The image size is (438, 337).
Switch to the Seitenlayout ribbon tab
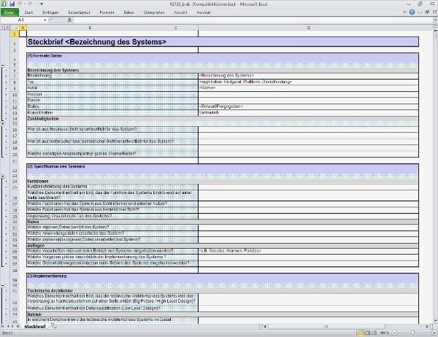tap(79, 12)
